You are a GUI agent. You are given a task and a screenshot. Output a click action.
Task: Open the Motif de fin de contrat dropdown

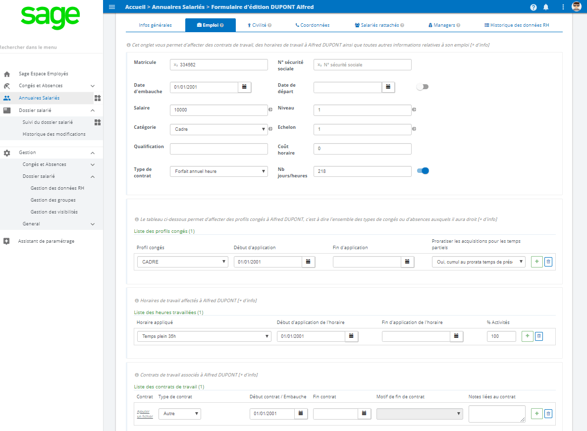coord(420,413)
